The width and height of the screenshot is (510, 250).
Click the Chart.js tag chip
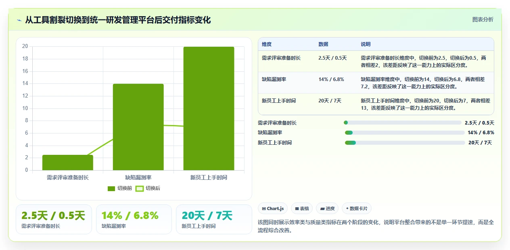(x=273, y=208)
